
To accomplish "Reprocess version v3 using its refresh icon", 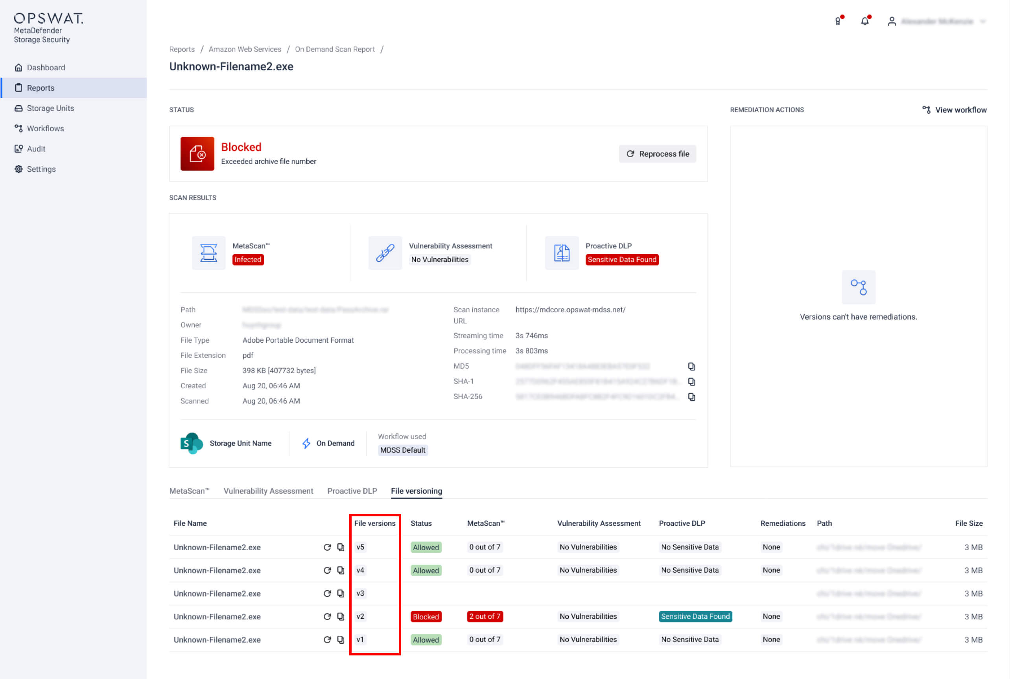I will [328, 593].
